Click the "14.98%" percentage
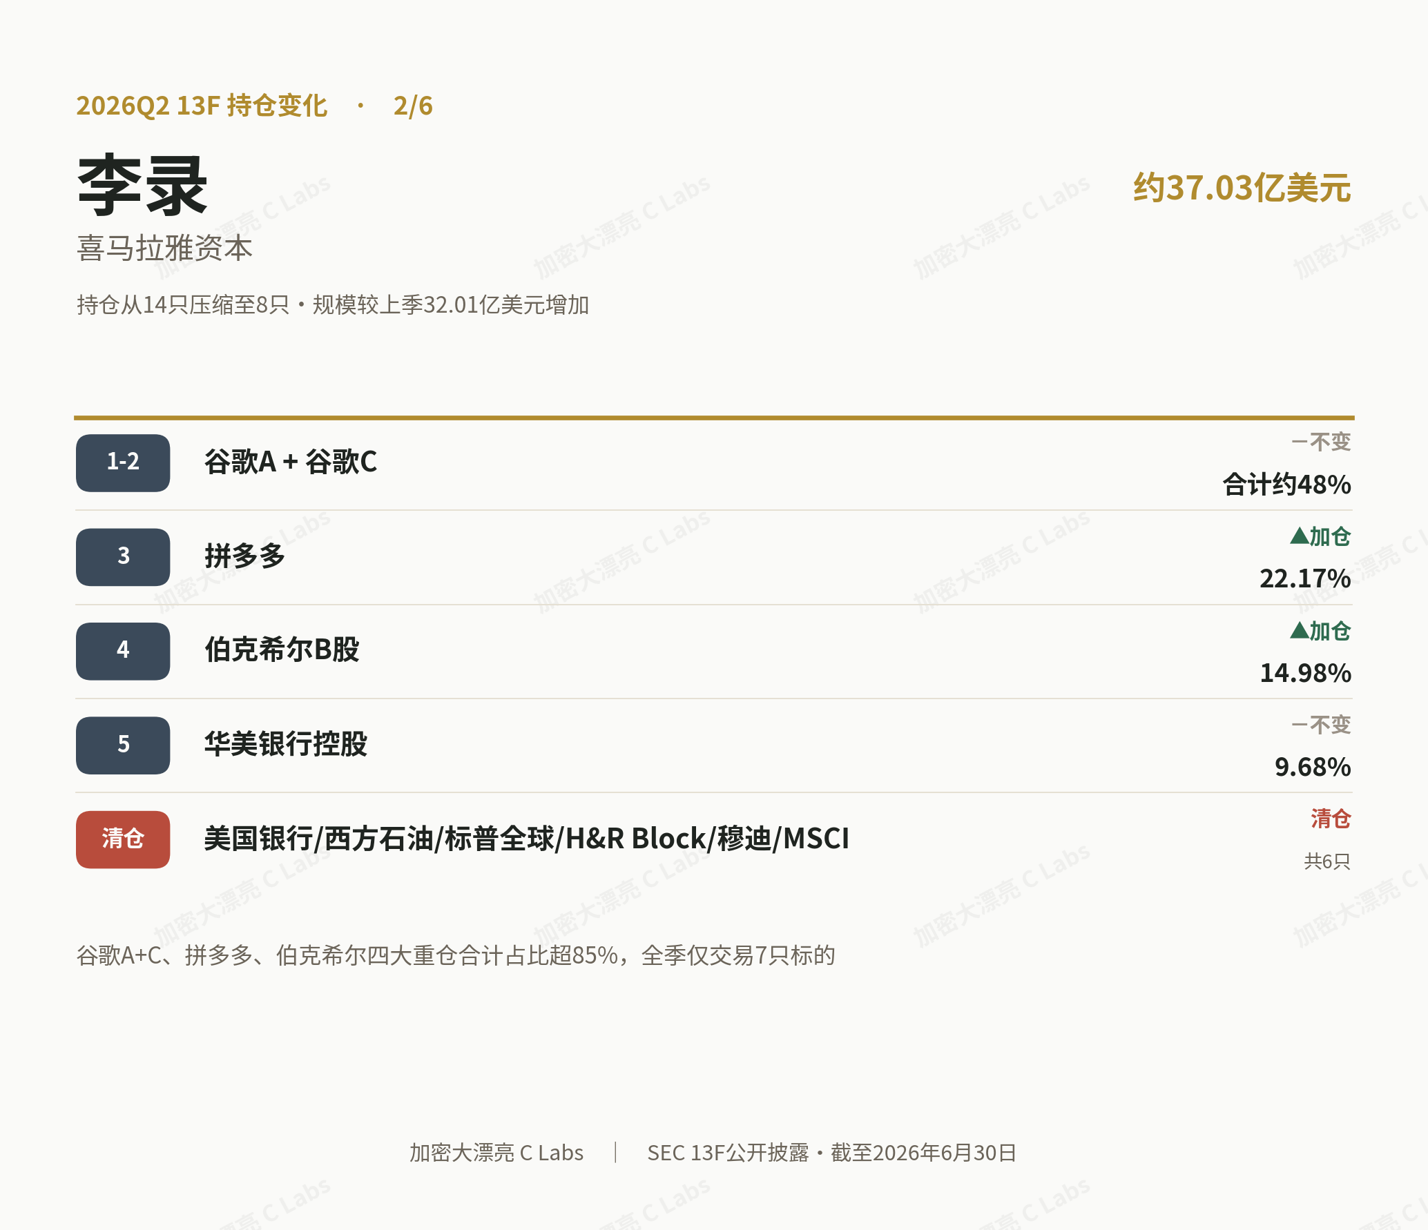The image size is (1428, 1230). point(1305,673)
